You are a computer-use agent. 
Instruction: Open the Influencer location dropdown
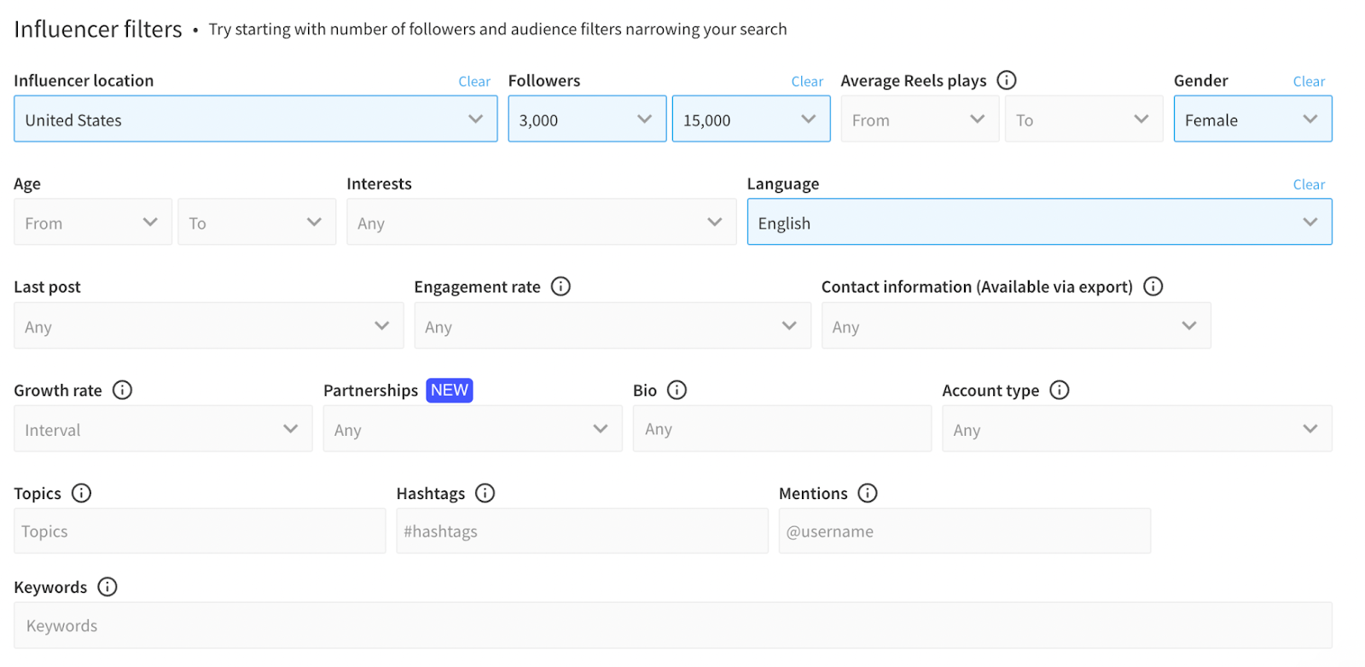click(x=255, y=119)
